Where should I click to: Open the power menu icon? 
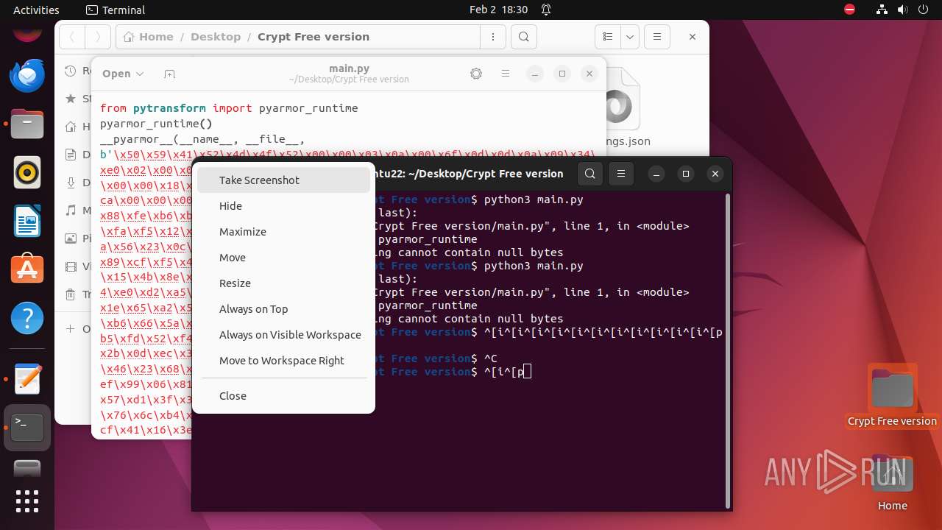923,10
